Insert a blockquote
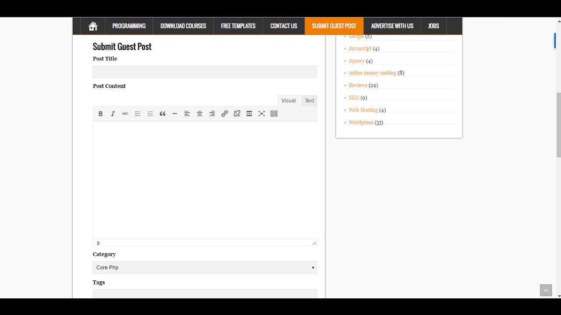Viewport: 561px width, 315px height. (163, 114)
